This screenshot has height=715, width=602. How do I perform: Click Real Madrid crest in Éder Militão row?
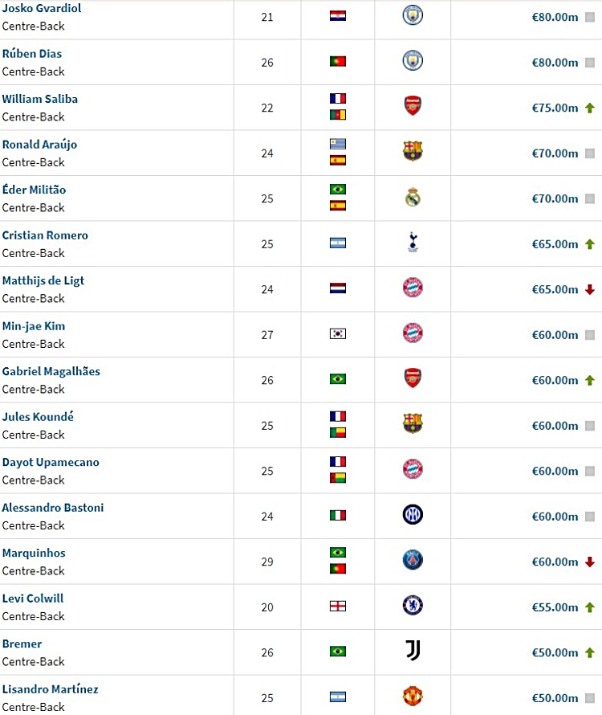tap(413, 197)
